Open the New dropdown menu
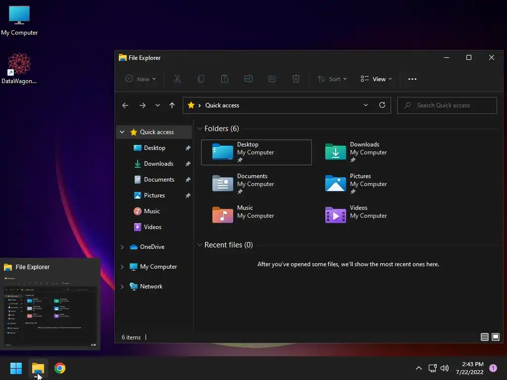The image size is (507, 380). point(141,79)
